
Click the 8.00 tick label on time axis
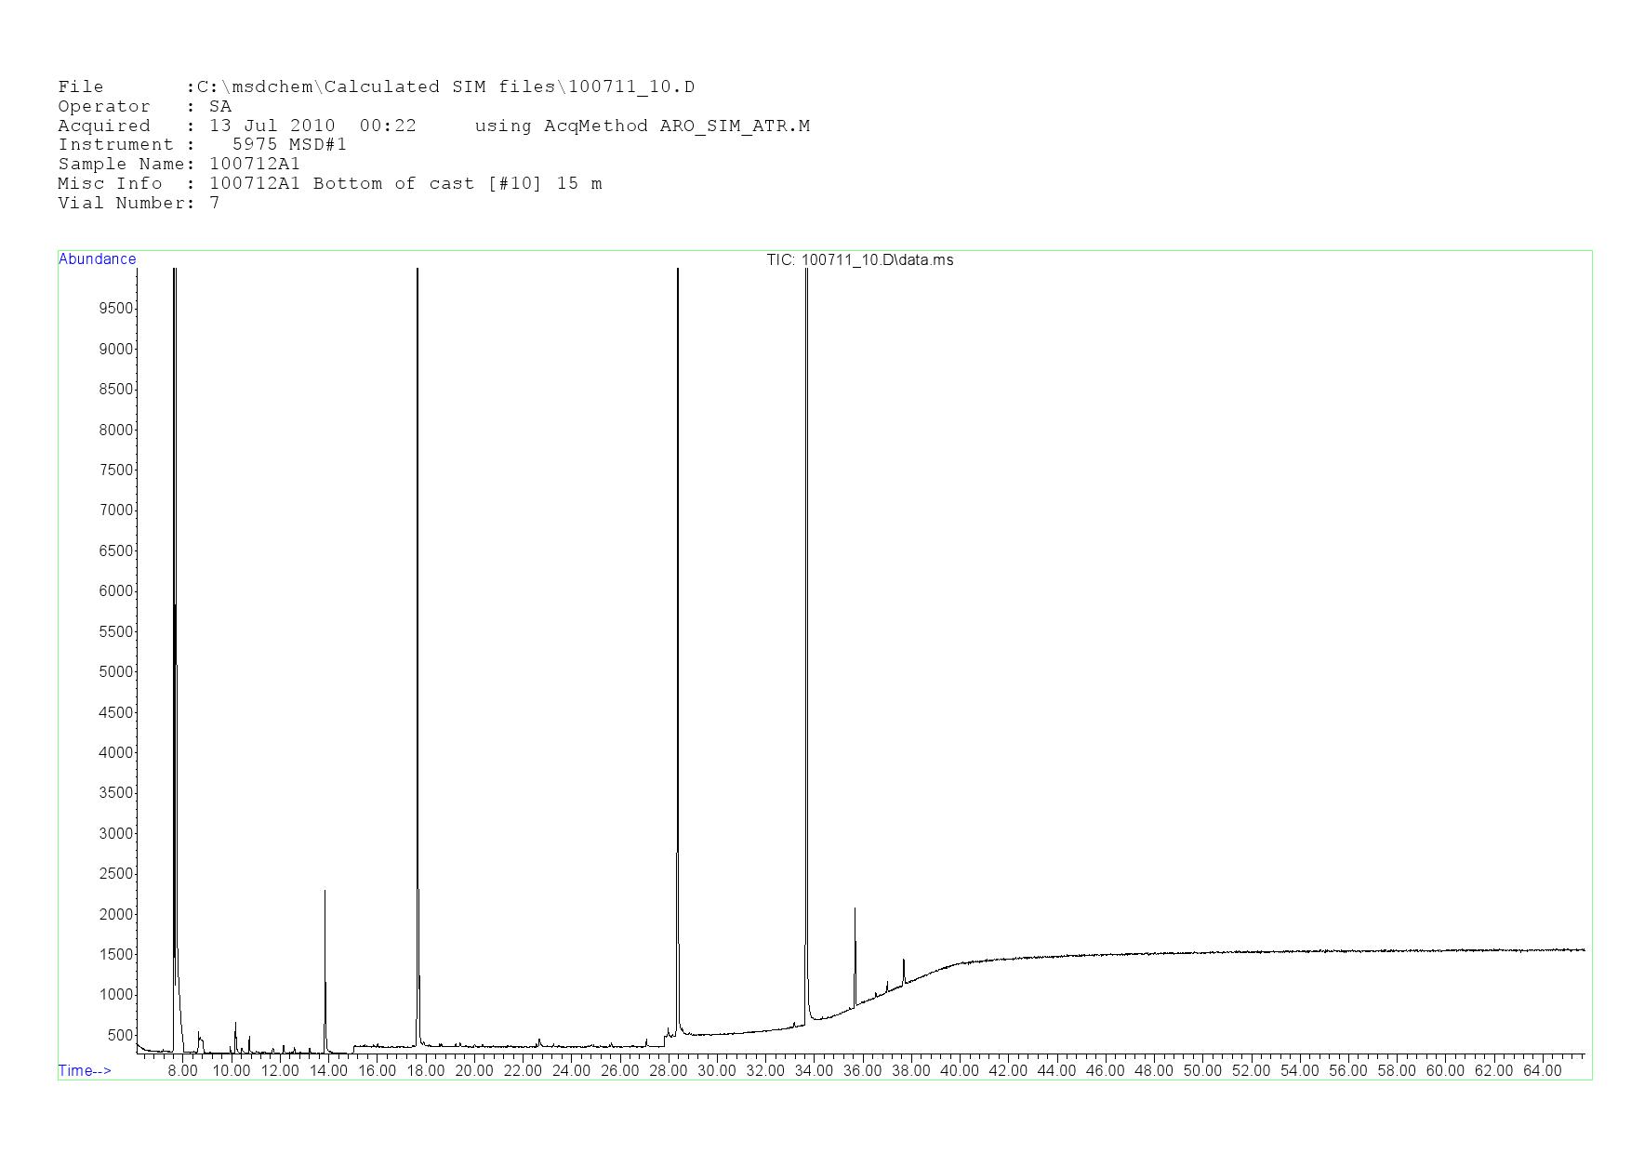[182, 1071]
